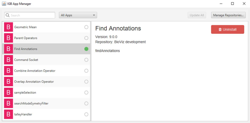Select Overlap Annotation Operator entry
Image resolution: width=250 pixels, height=123 pixels.
pyautogui.click(x=46, y=82)
